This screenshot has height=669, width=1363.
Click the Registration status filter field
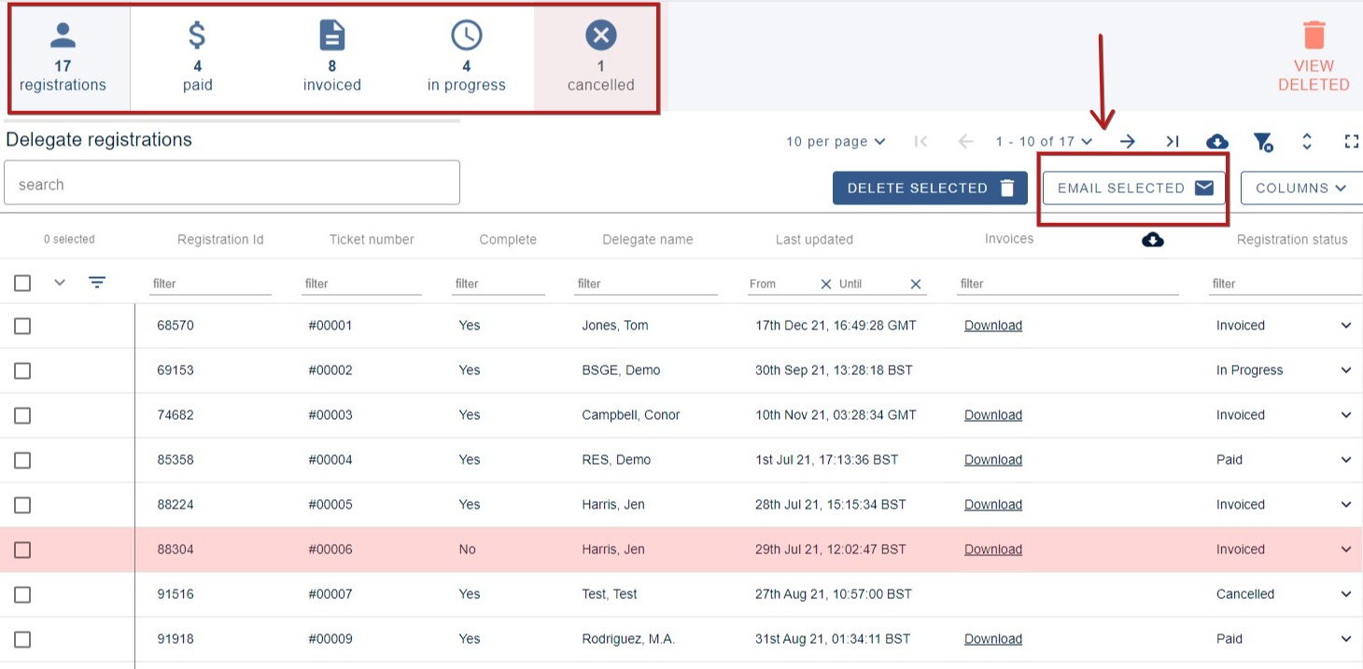pyautogui.click(x=1286, y=284)
